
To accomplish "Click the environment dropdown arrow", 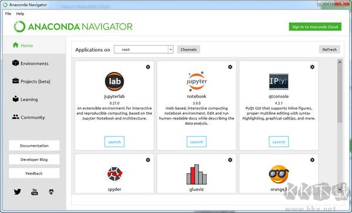I will click(x=171, y=50).
